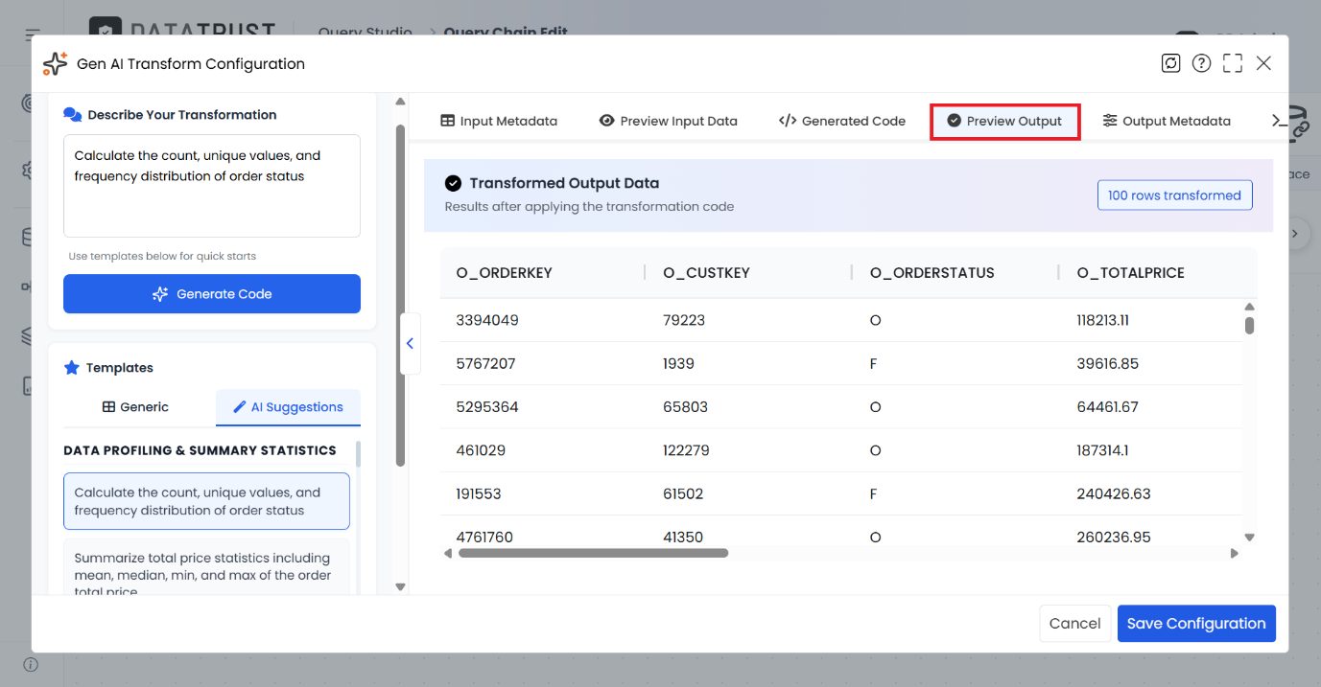Click the order key cell 5295364
Screen dimensions: 1321x687
(487, 407)
